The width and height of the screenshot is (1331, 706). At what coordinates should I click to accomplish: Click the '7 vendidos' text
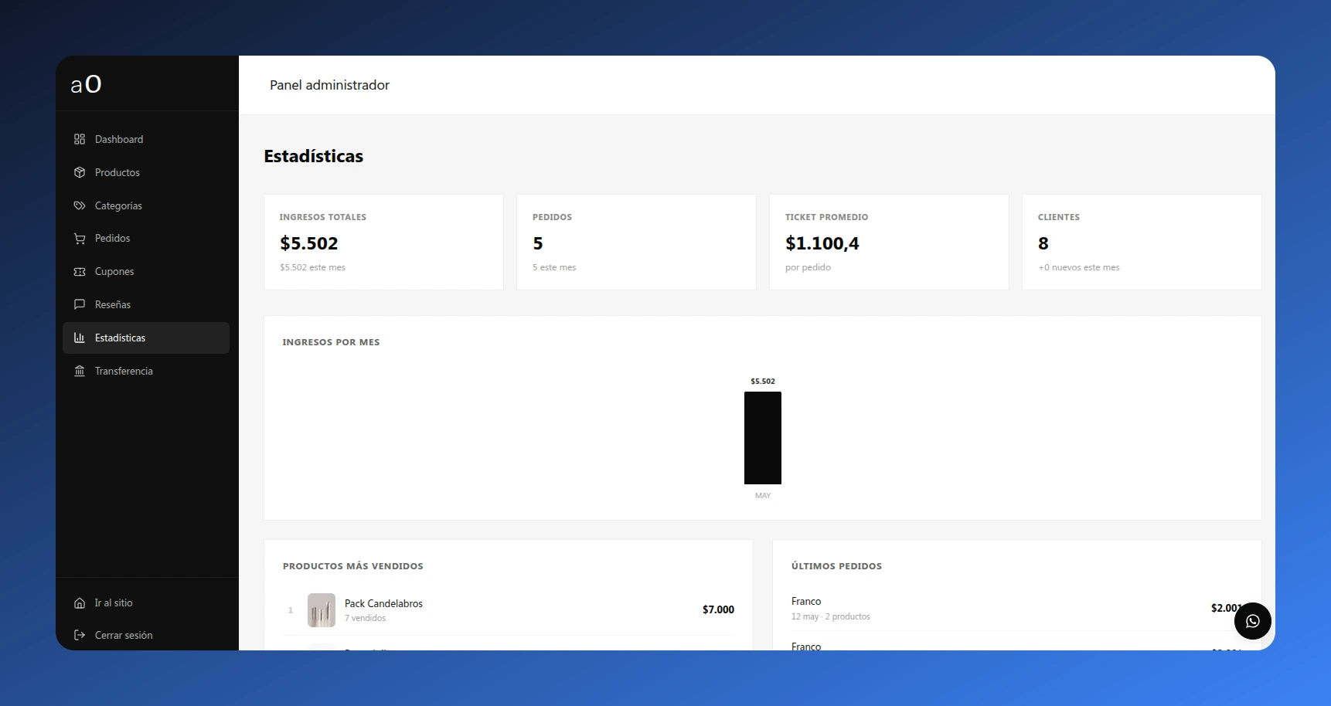(x=365, y=618)
